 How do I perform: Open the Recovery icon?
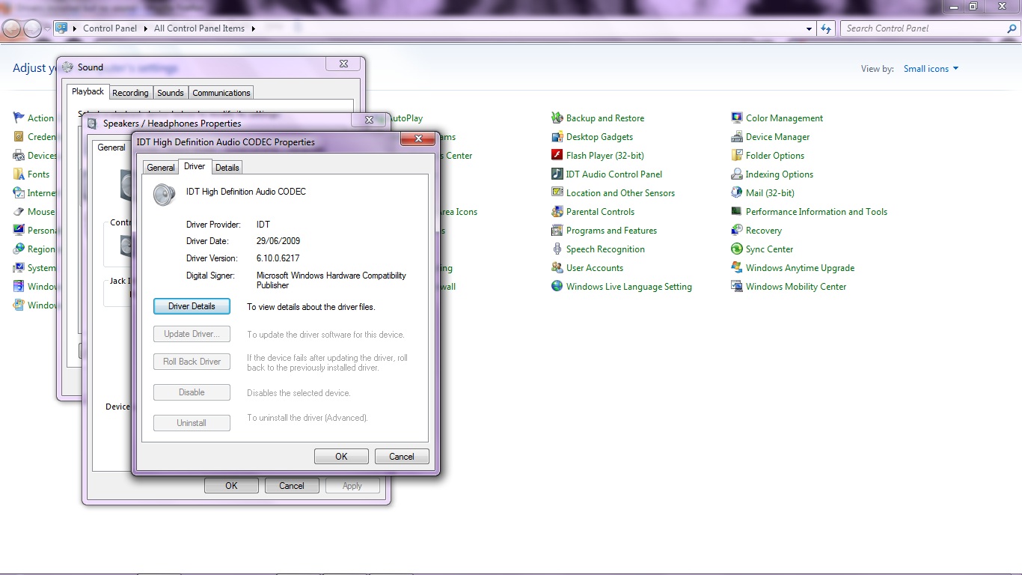[x=736, y=231]
